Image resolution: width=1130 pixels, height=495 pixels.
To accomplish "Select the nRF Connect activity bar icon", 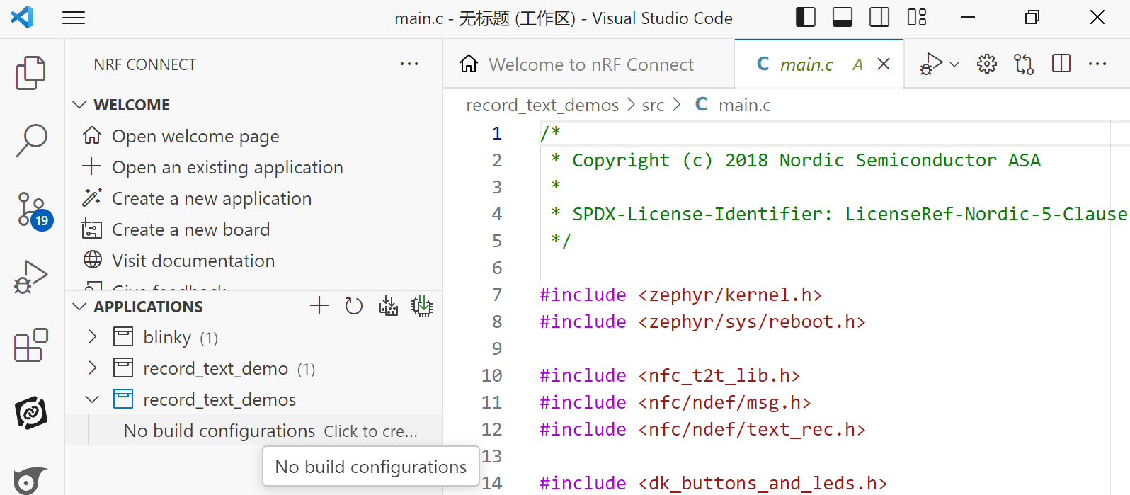I will click(x=31, y=413).
